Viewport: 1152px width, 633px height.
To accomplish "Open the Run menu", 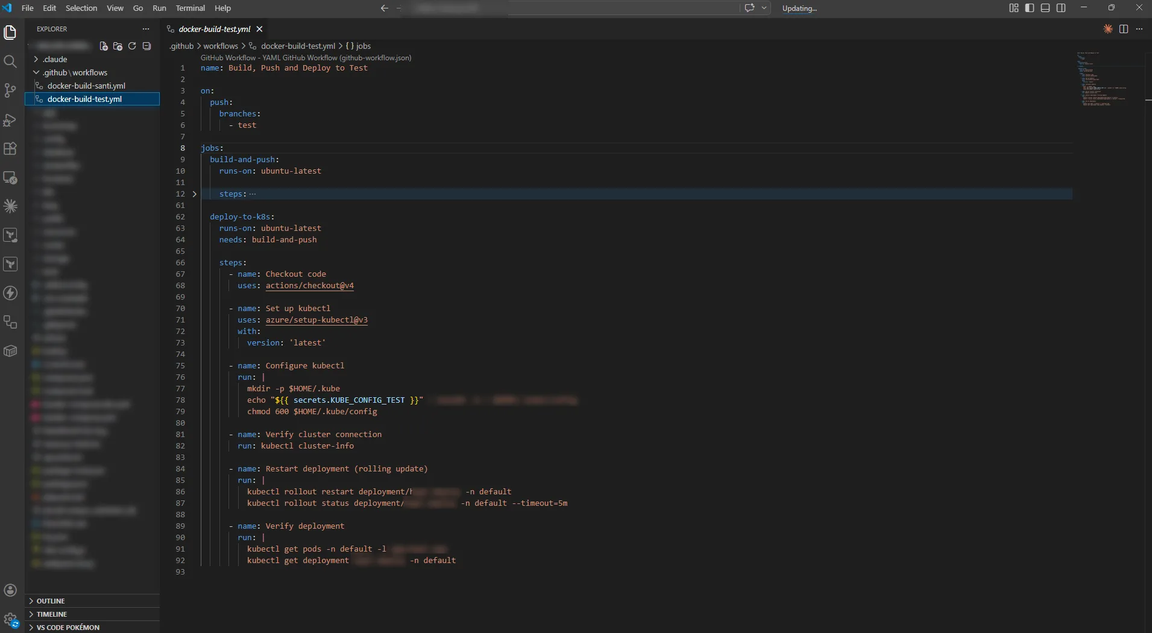I will point(159,8).
